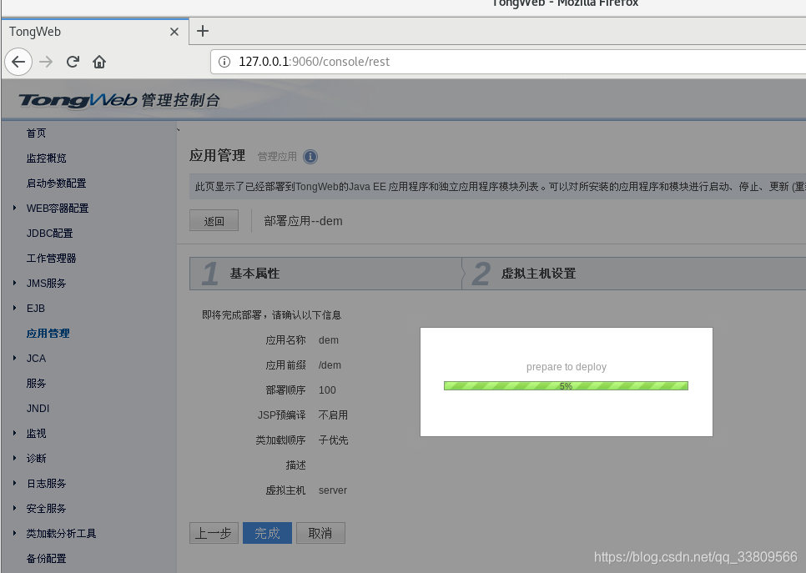Select wizard step 1 基本属性
This screenshot has width=806, height=573.
click(325, 274)
